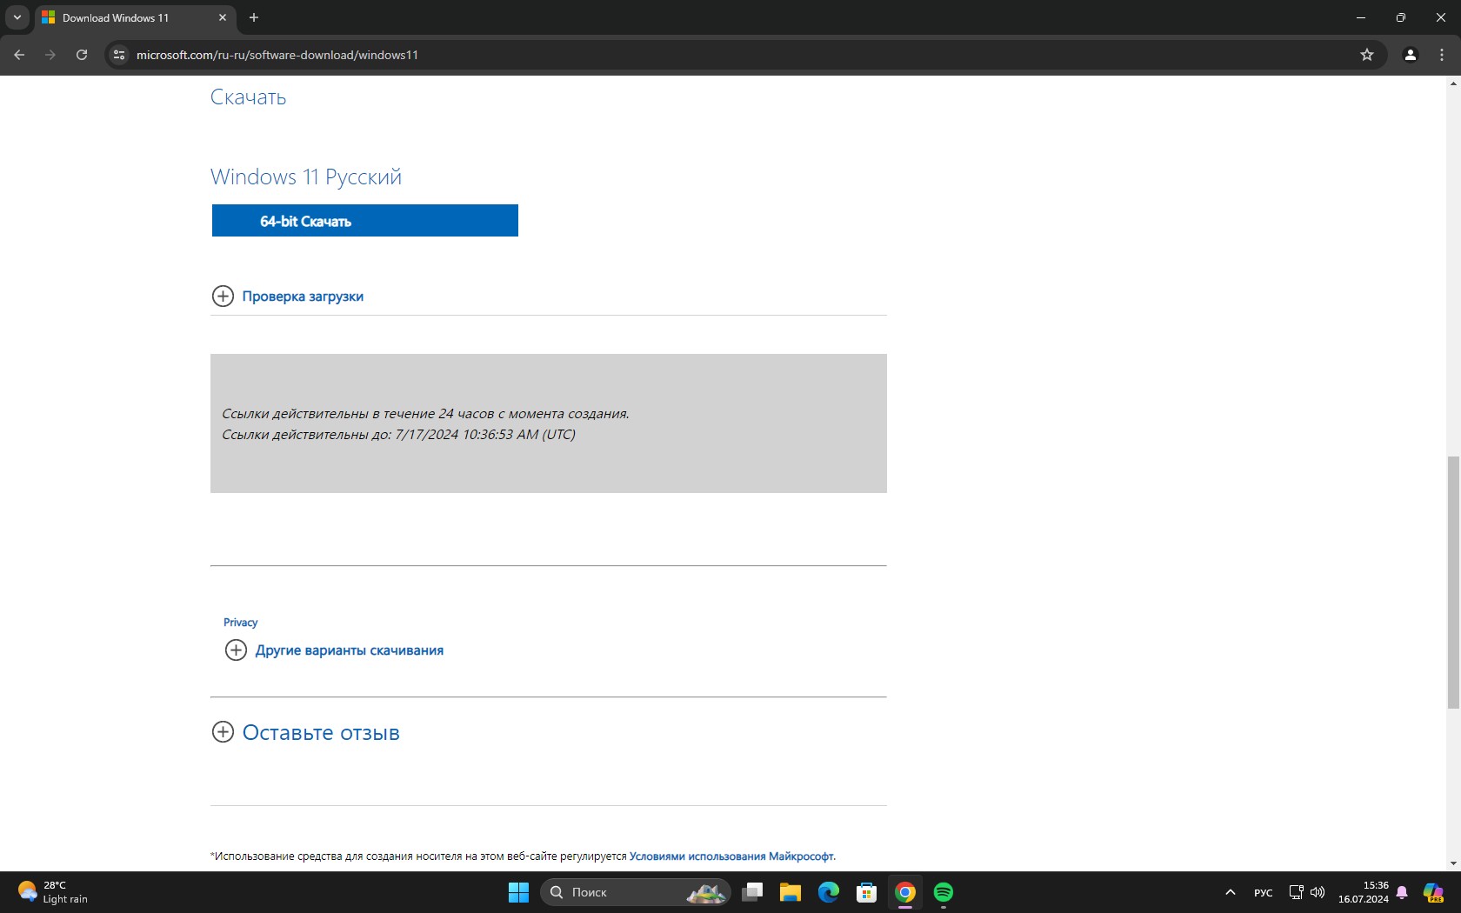
Task: Bookmark this page with the star icon
Action: (x=1367, y=55)
